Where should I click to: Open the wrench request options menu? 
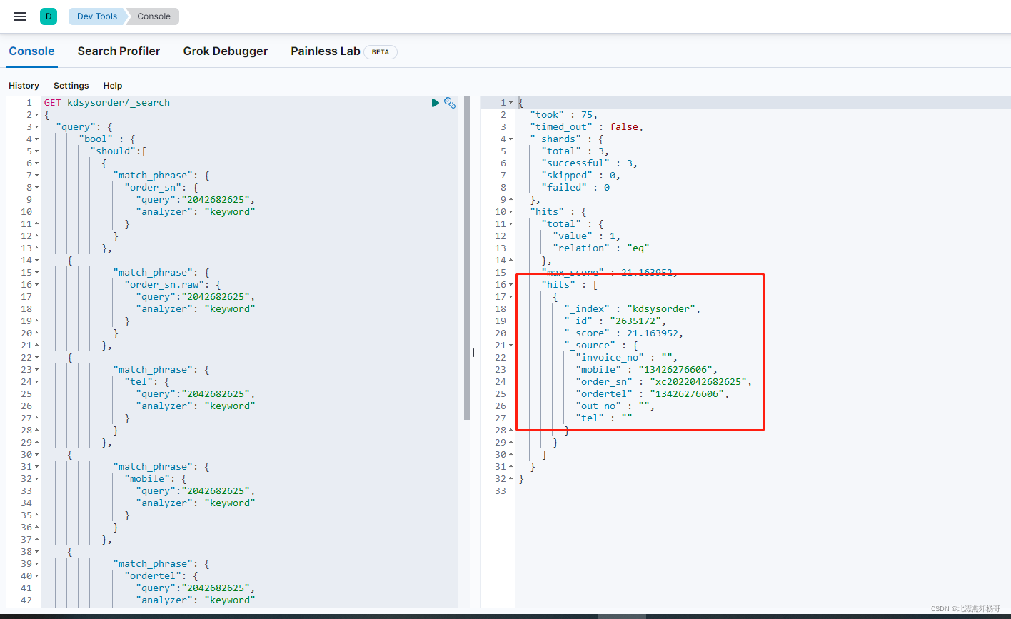(450, 103)
